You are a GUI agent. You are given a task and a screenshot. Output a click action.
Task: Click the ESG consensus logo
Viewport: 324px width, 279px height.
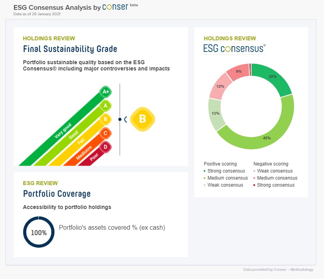coord(234,49)
